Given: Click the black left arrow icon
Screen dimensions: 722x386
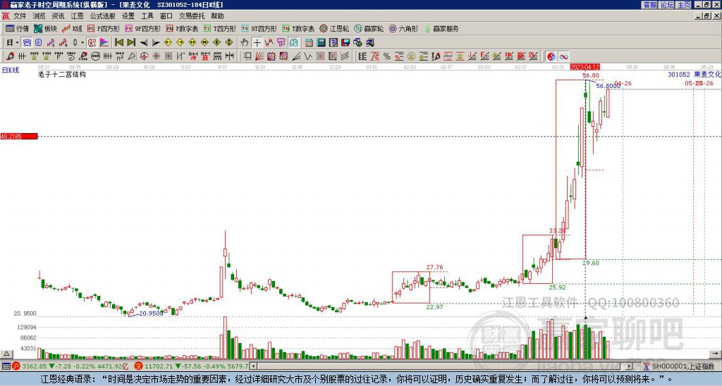Looking at the screenshot, I should click(x=144, y=43).
